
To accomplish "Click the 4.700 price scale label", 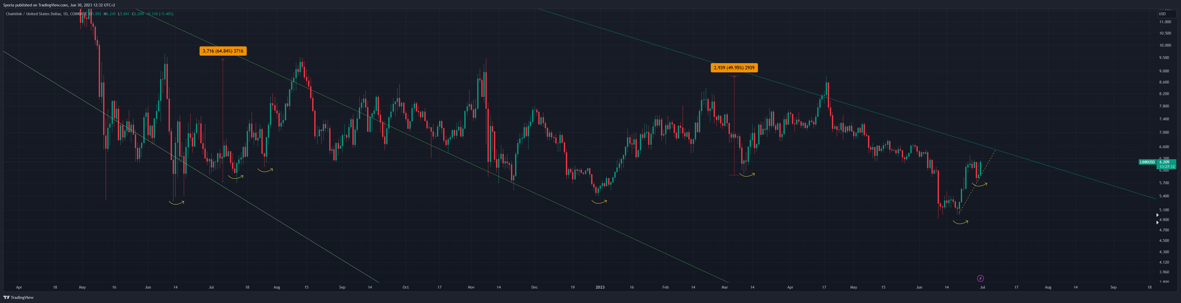I will pos(1164,230).
